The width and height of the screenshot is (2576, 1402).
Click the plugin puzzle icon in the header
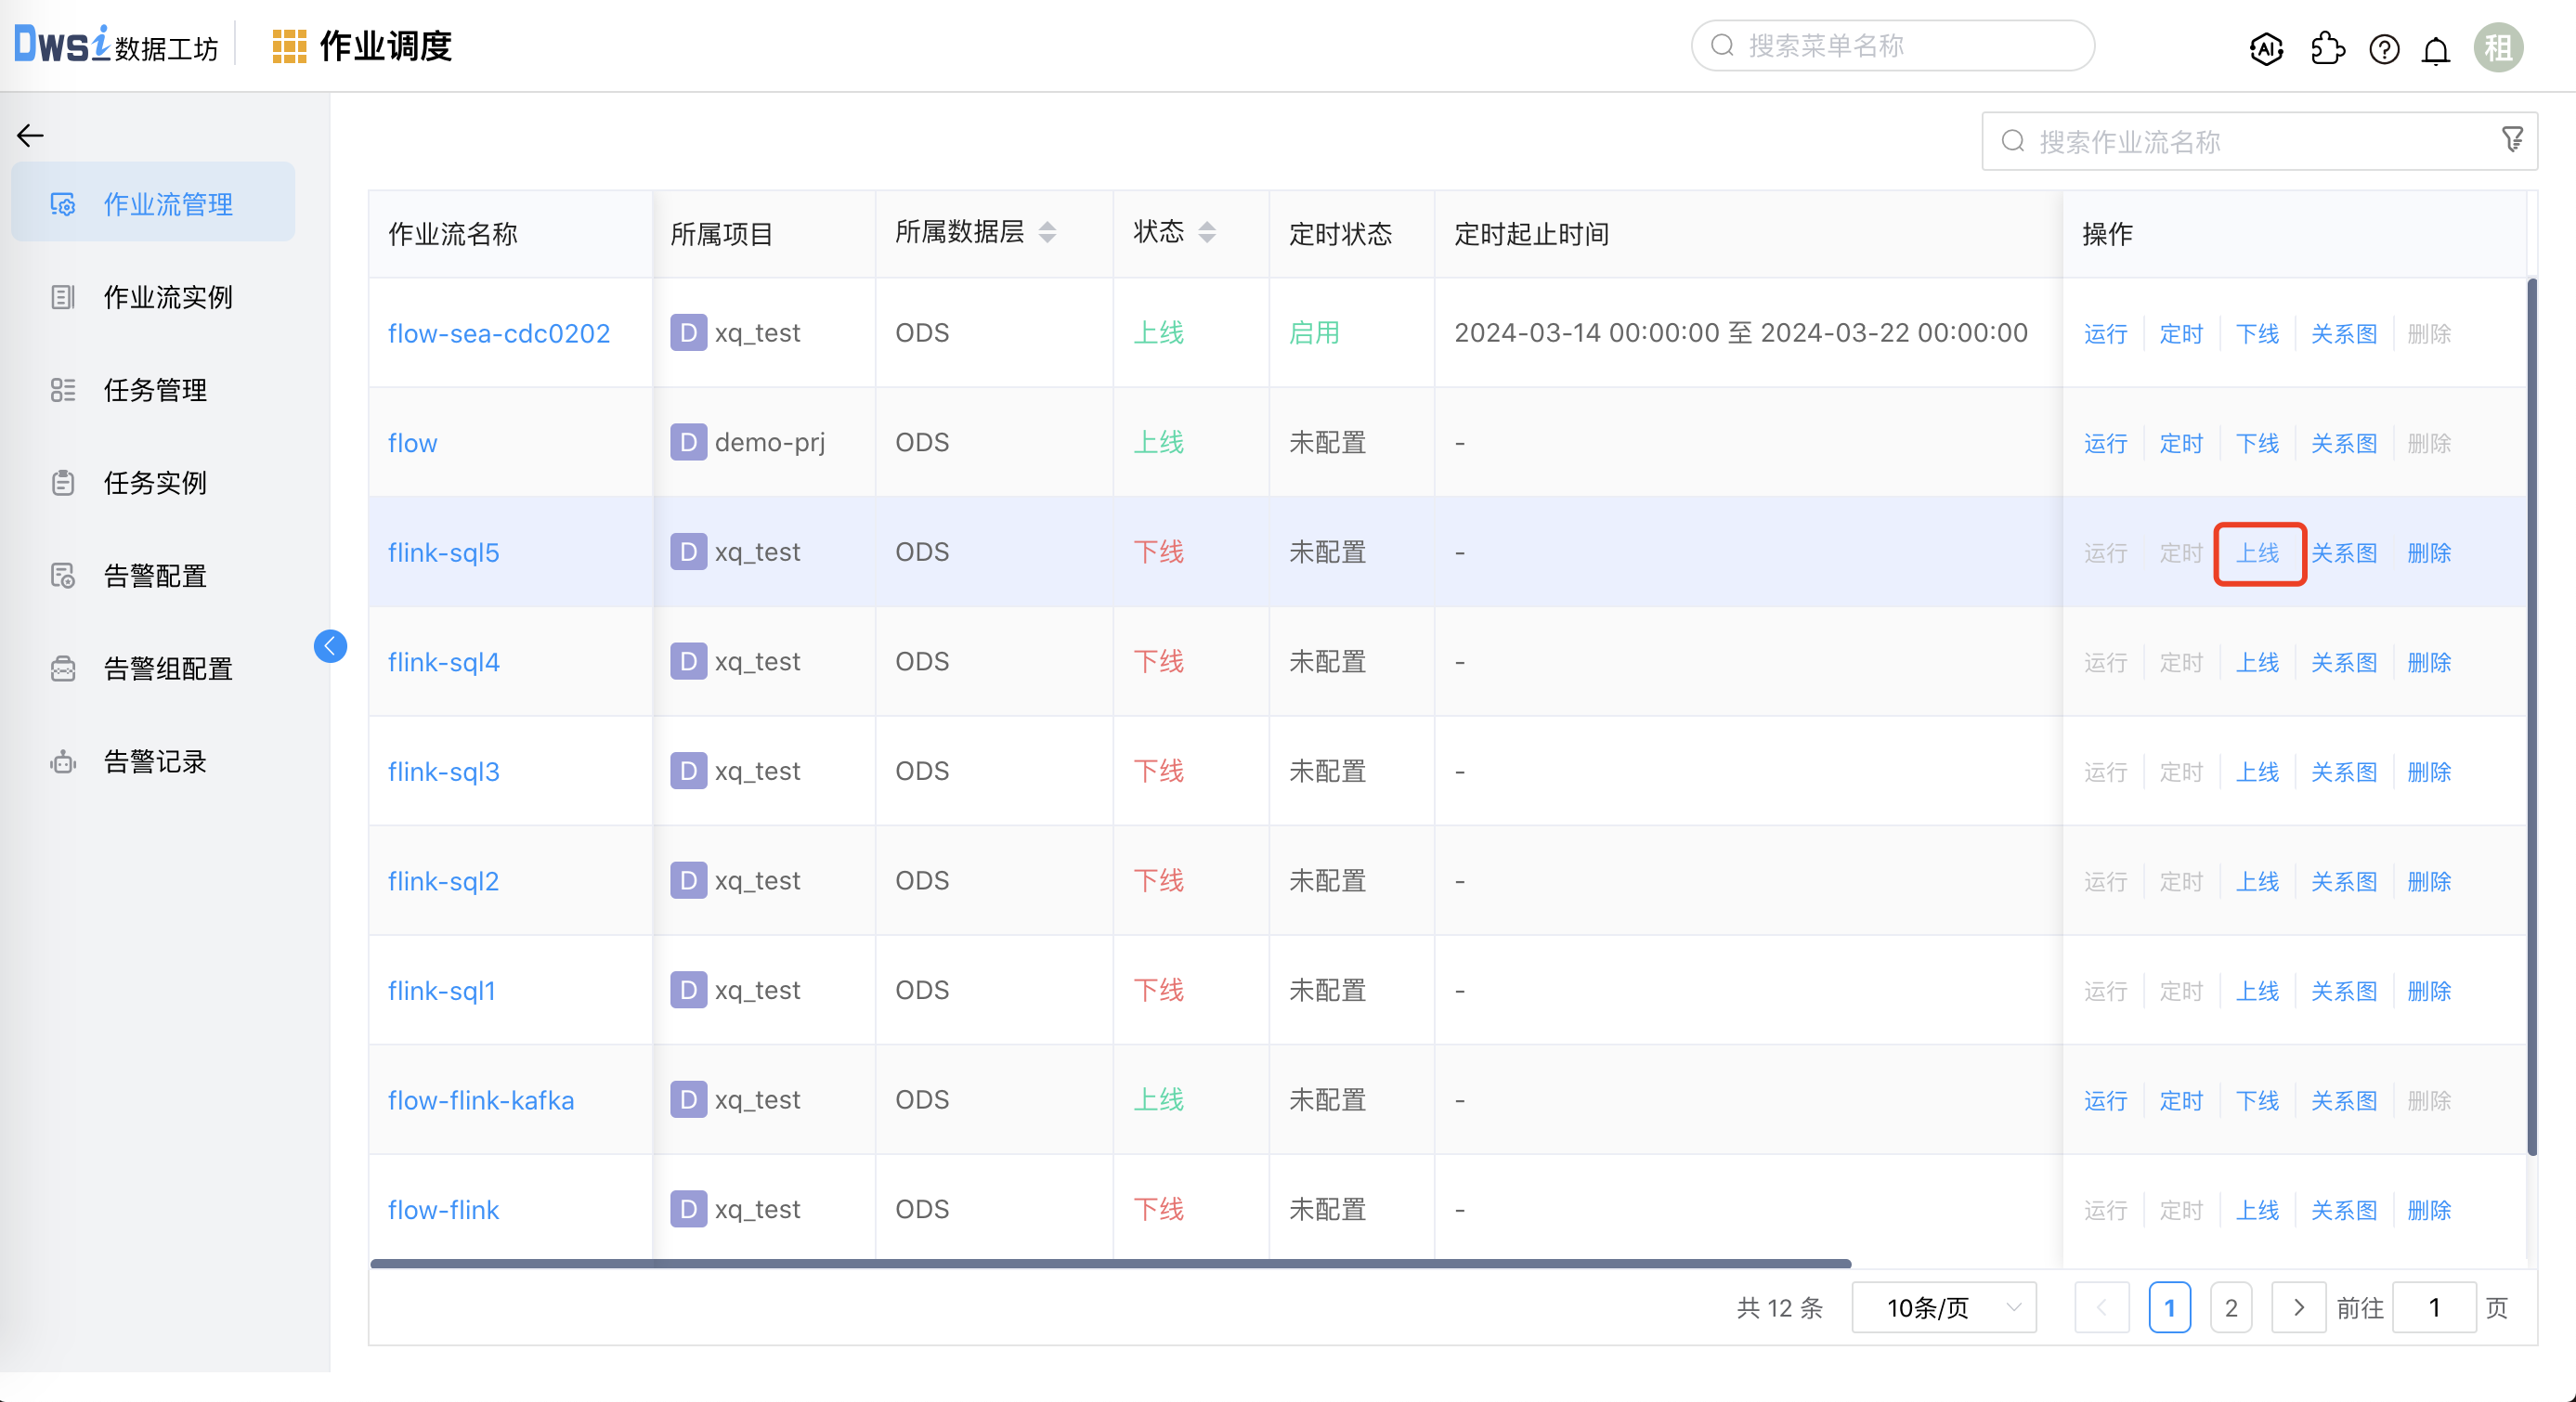point(2327,47)
